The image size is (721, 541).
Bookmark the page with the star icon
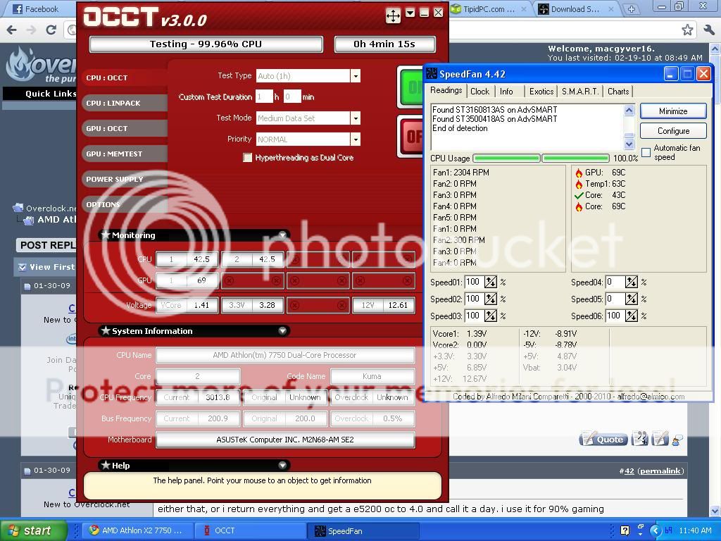point(687,30)
